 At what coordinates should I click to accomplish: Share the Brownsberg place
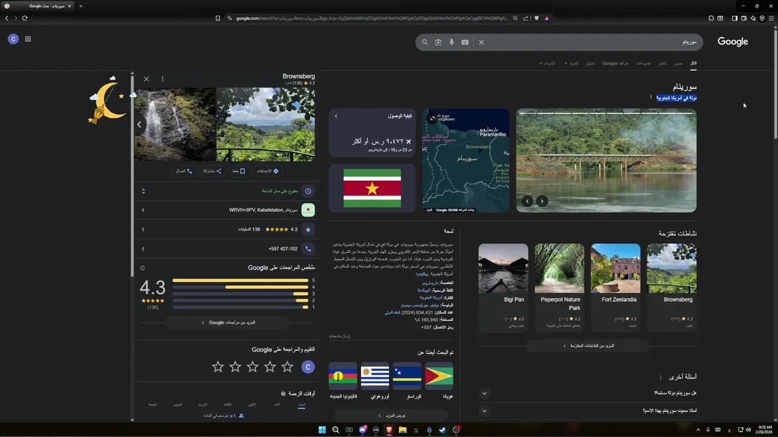(212, 171)
